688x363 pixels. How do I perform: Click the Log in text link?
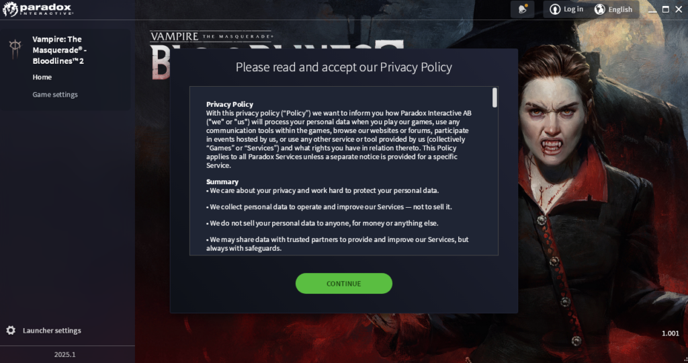(x=573, y=9)
